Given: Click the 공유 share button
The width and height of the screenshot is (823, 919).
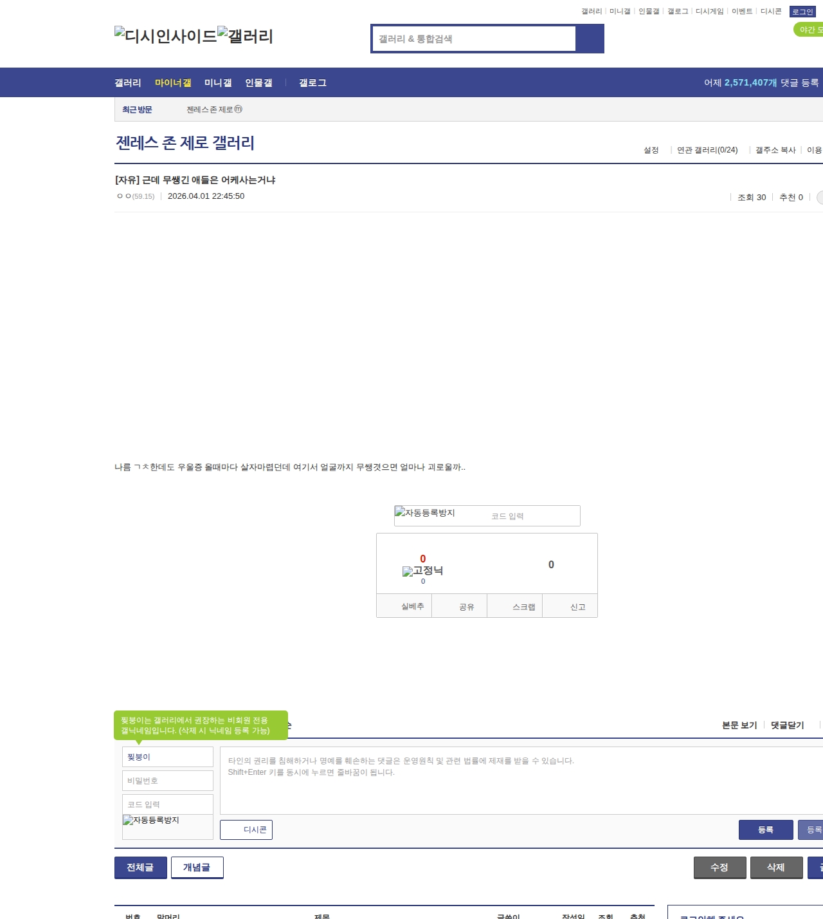Looking at the screenshot, I should pyautogui.click(x=460, y=606).
